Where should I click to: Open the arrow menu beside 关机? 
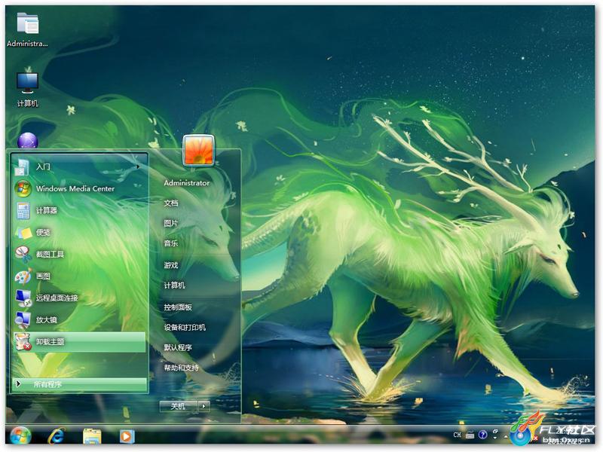point(204,406)
